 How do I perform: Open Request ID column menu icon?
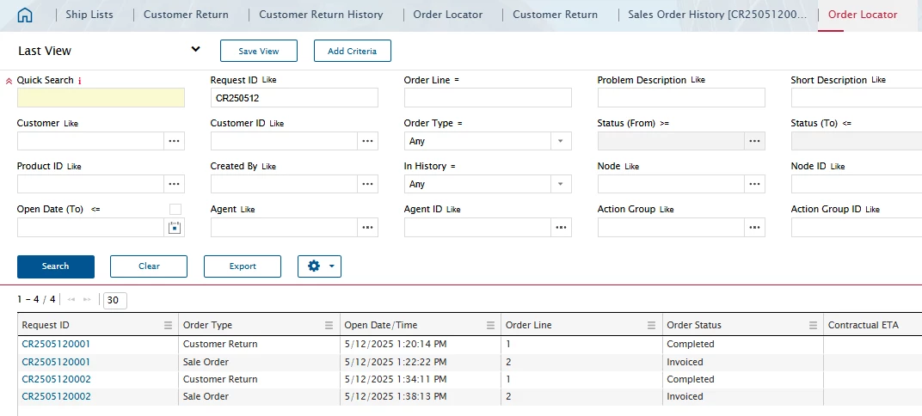point(169,326)
